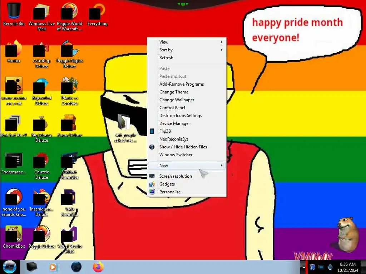Choose Change Wallpaper menu entry
Viewport: 366px width, 274px height.
pos(187,100)
